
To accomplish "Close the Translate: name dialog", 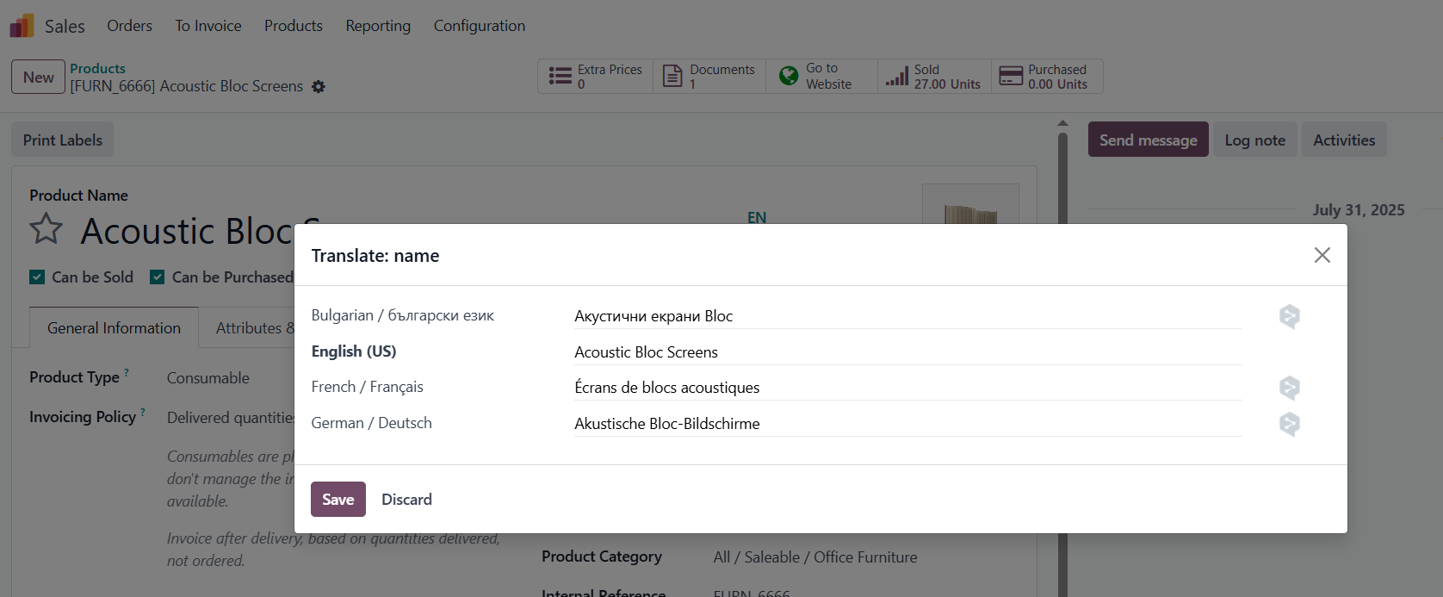I will [1322, 255].
